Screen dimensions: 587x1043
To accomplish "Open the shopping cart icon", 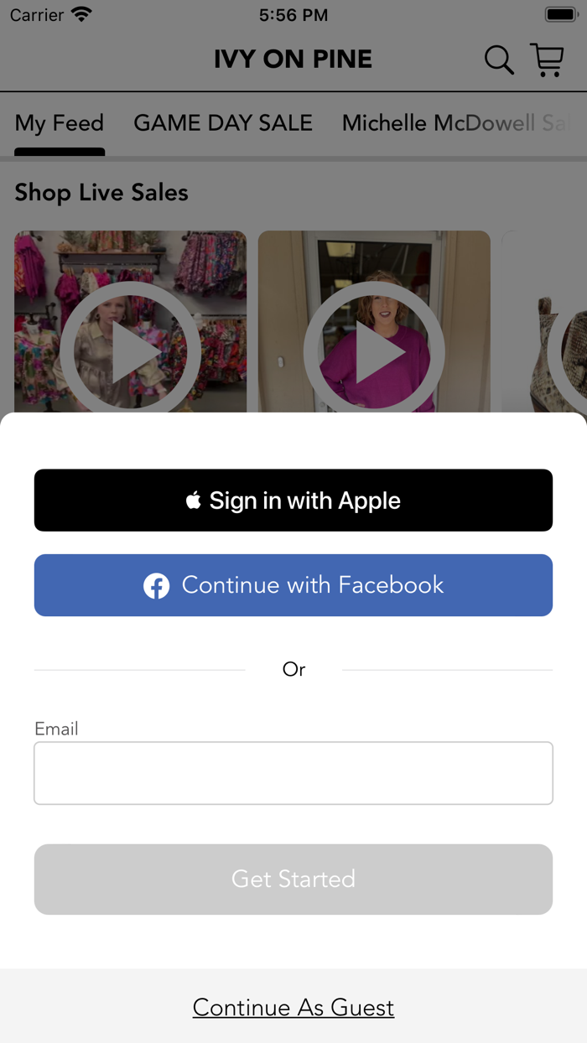I will pos(548,60).
